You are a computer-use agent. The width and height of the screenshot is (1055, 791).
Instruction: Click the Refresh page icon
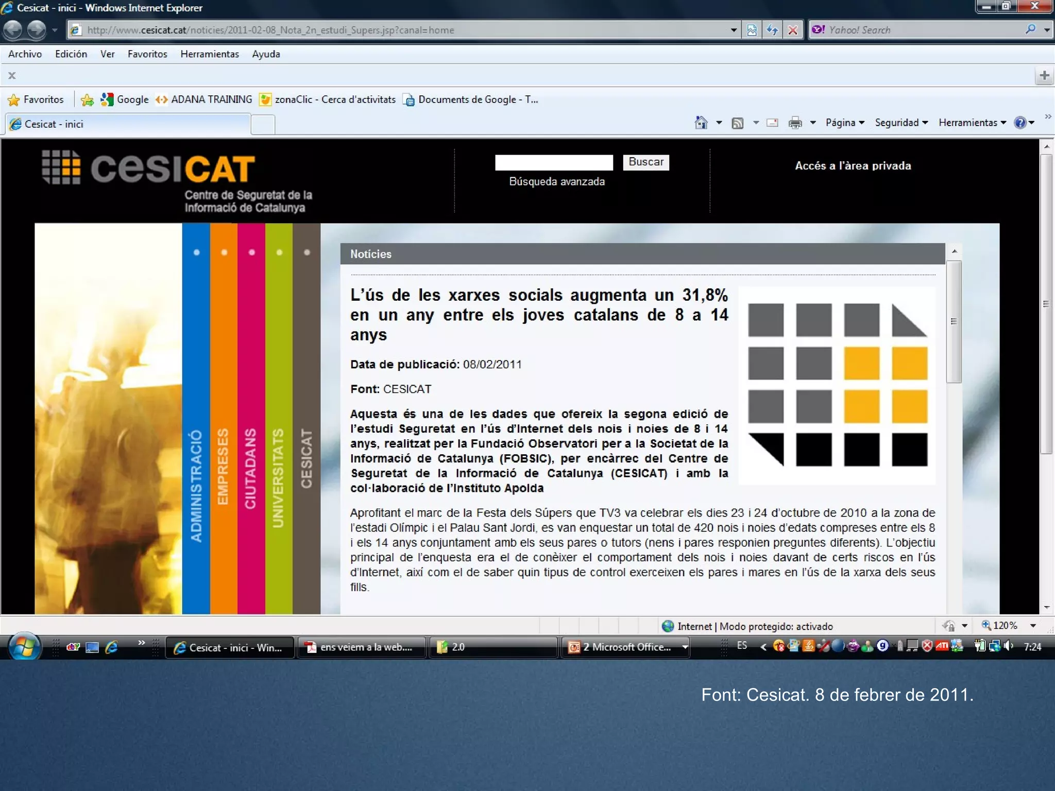[772, 30]
